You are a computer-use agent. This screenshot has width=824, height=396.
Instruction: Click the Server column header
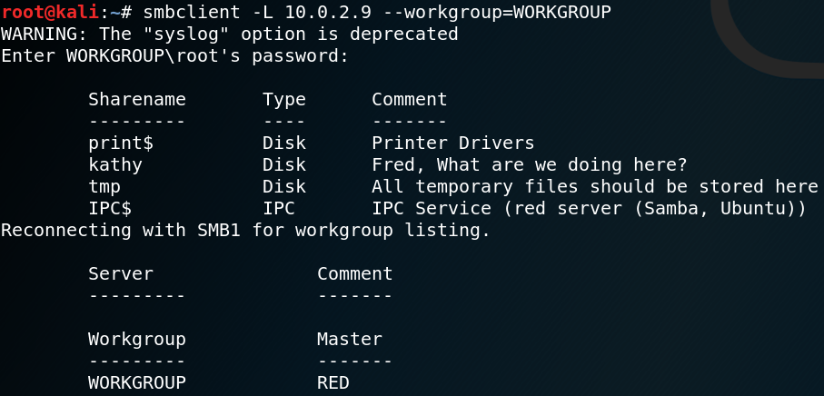coord(120,273)
